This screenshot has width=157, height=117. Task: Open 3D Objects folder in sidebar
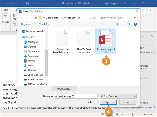[32, 42]
